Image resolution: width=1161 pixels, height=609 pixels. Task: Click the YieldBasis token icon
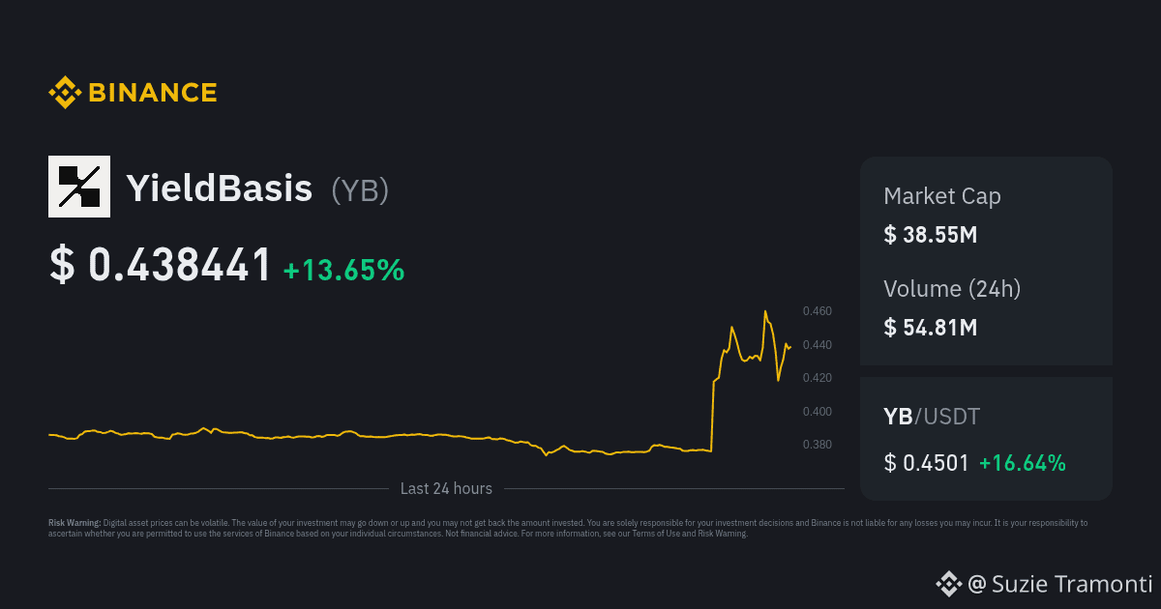tap(79, 187)
